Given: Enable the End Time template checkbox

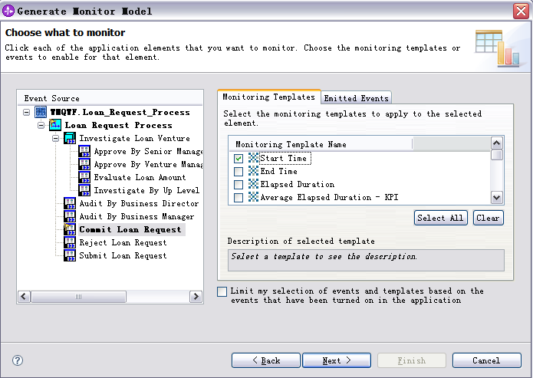Looking at the screenshot, I should [239, 171].
